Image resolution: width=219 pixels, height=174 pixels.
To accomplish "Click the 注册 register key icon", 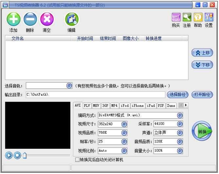I will 187,17.
